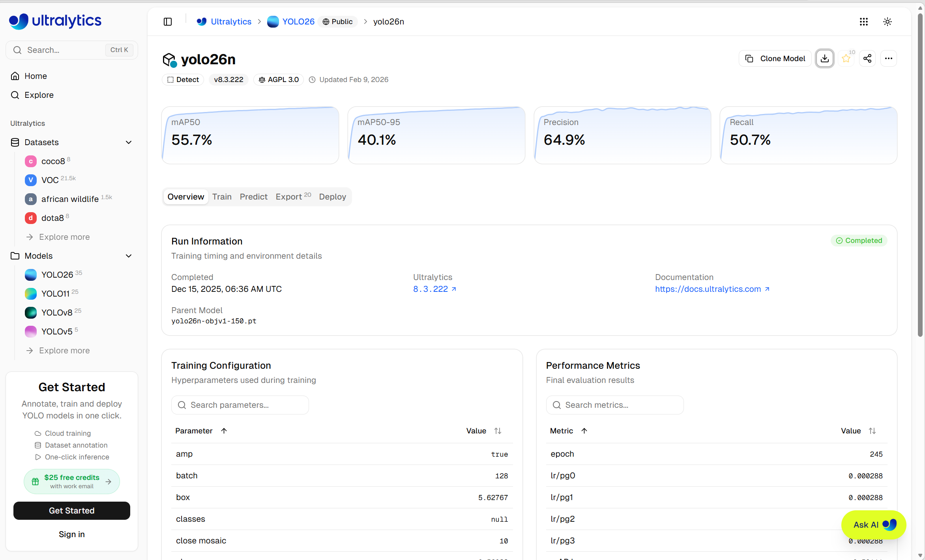Click the yolo26n model cube icon
The width and height of the screenshot is (925, 560).
pos(170,60)
